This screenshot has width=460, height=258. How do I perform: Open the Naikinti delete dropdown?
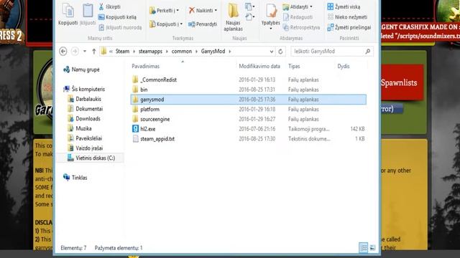click(x=203, y=11)
